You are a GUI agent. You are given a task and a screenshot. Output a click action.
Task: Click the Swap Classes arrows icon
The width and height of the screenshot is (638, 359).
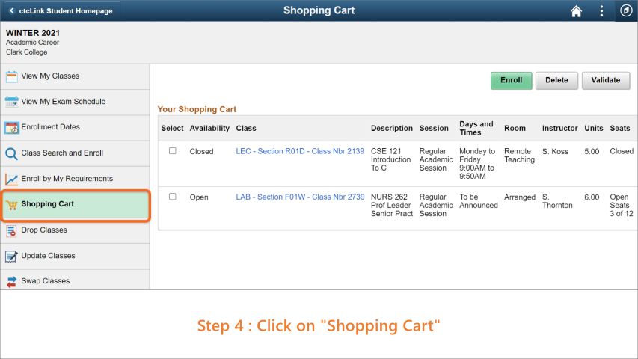pos(11,281)
